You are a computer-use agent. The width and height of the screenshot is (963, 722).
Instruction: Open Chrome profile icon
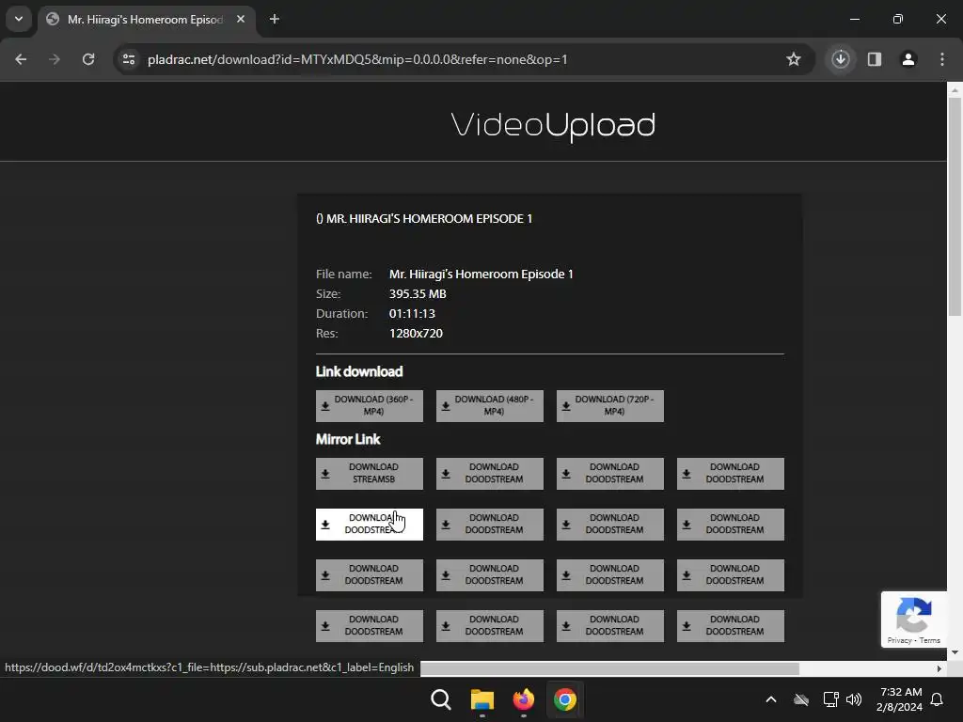[908, 59]
